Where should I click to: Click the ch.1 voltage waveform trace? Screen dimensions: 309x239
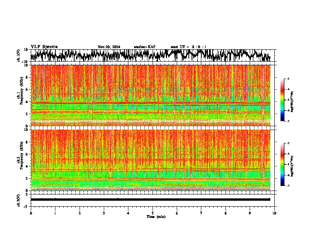(x=151, y=55)
